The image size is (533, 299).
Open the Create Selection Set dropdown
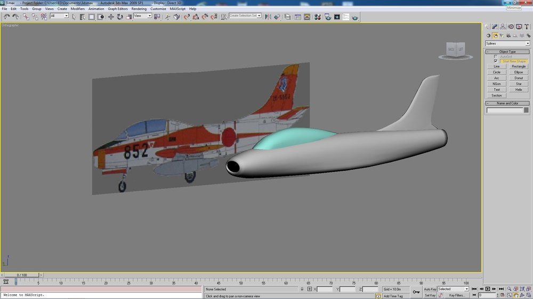pyautogui.click(x=245, y=15)
